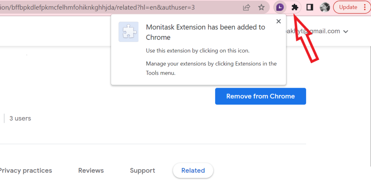Switch to the Privacy practices tab
Image resolution: width=371 pixels, height=191 pixels.
pos(25,170)
